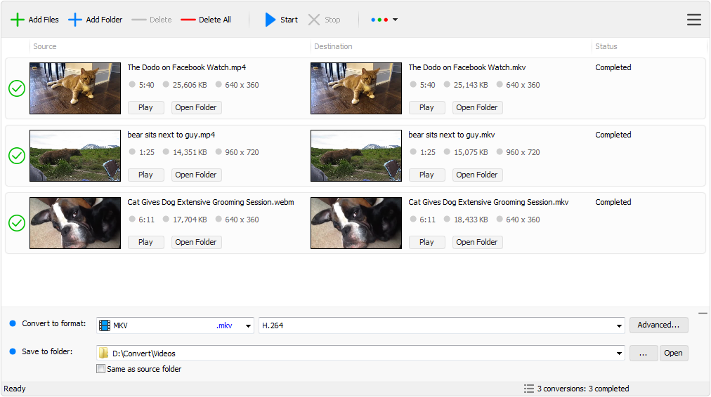Click the Add Files green plus icon
This screenshot has height=397, width=711.
coord(18,20)
